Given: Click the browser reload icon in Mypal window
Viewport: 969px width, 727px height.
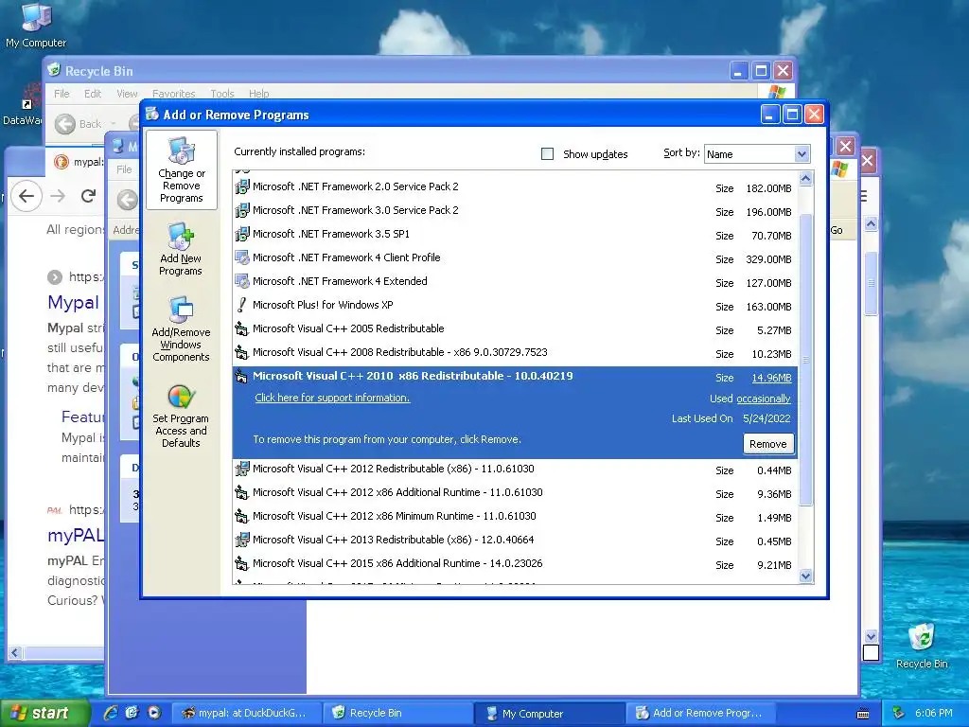Looking at the screenshot, I should pos(88,196).
